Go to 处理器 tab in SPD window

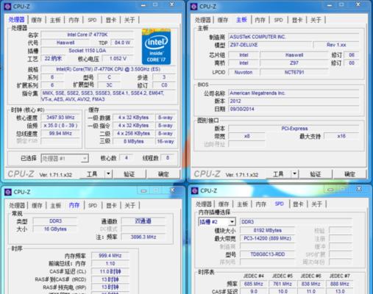pos(204,204)
